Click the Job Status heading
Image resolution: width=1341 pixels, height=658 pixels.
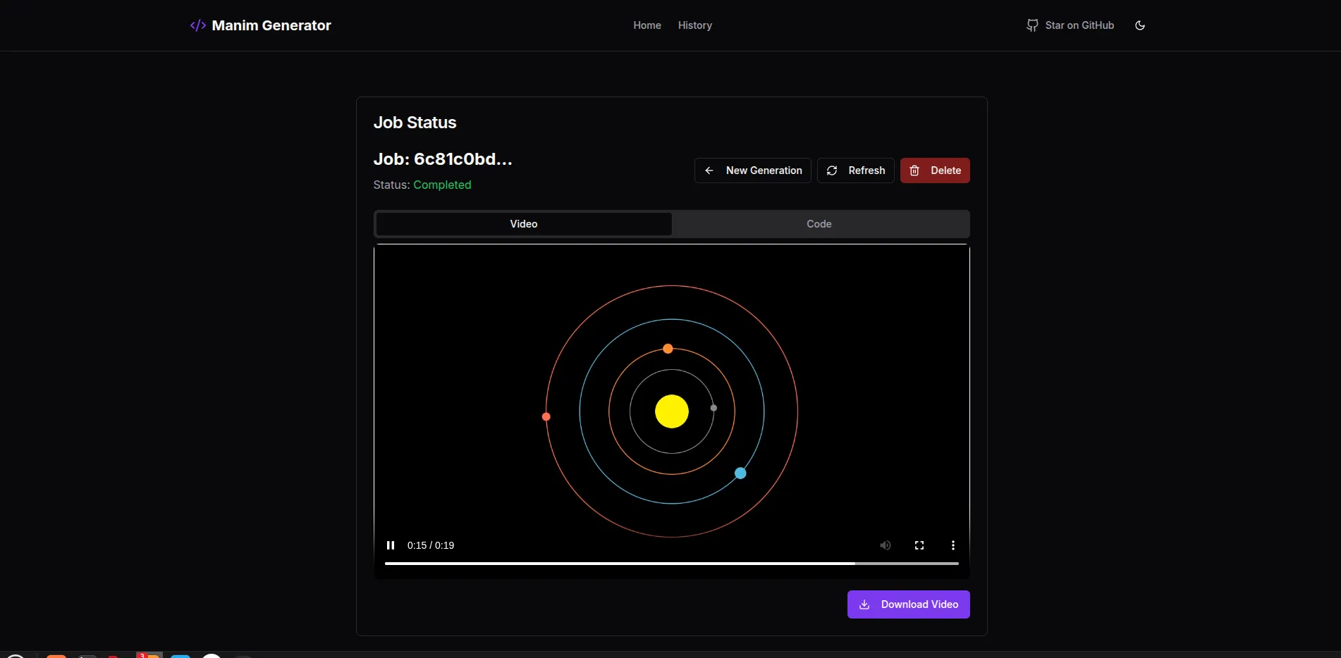tap(415, 123)
